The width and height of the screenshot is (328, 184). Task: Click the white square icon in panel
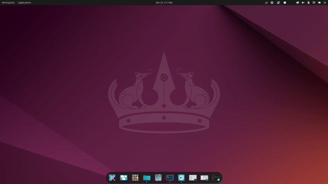coord(285,2)
